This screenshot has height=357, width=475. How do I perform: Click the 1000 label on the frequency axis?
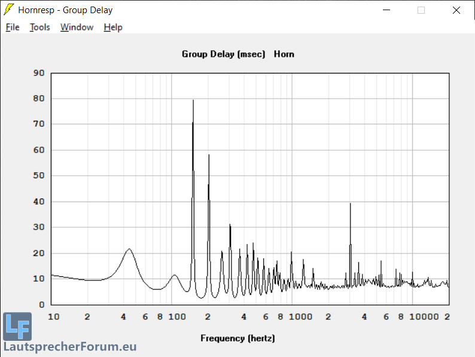(303, 316)
